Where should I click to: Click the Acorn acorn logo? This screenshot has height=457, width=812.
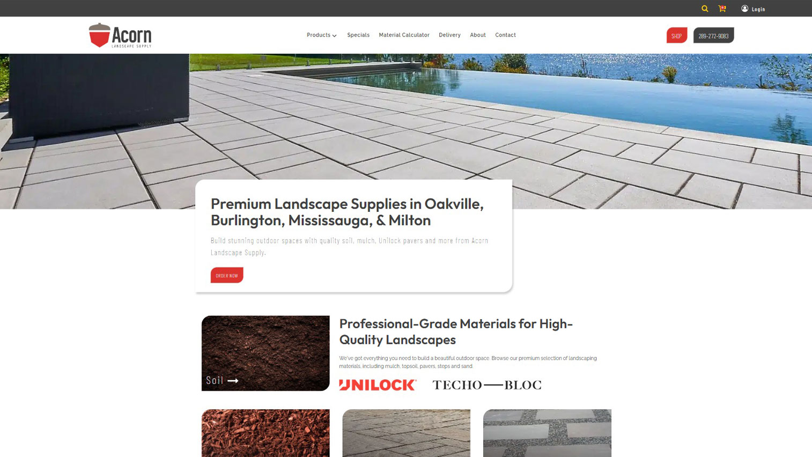pyautogui.click(x=99, y=34)
